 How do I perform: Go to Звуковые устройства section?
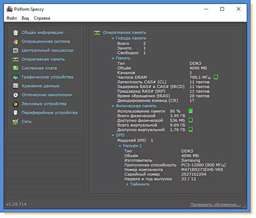tap(44, 104)
